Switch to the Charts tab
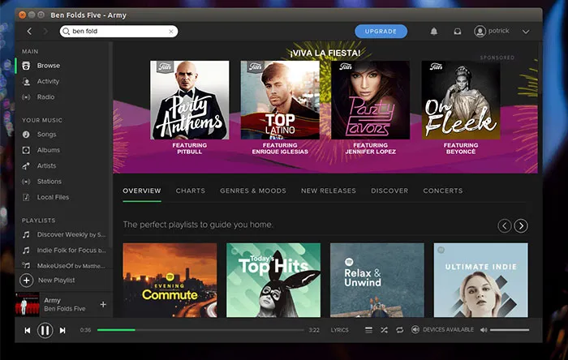The width and height of the screenshot is (568, 360). [x=190, y=191]
